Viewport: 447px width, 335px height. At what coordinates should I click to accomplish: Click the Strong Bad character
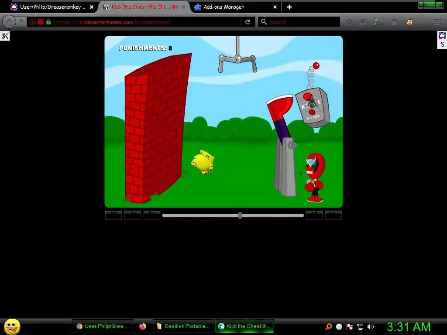[314, 178]
